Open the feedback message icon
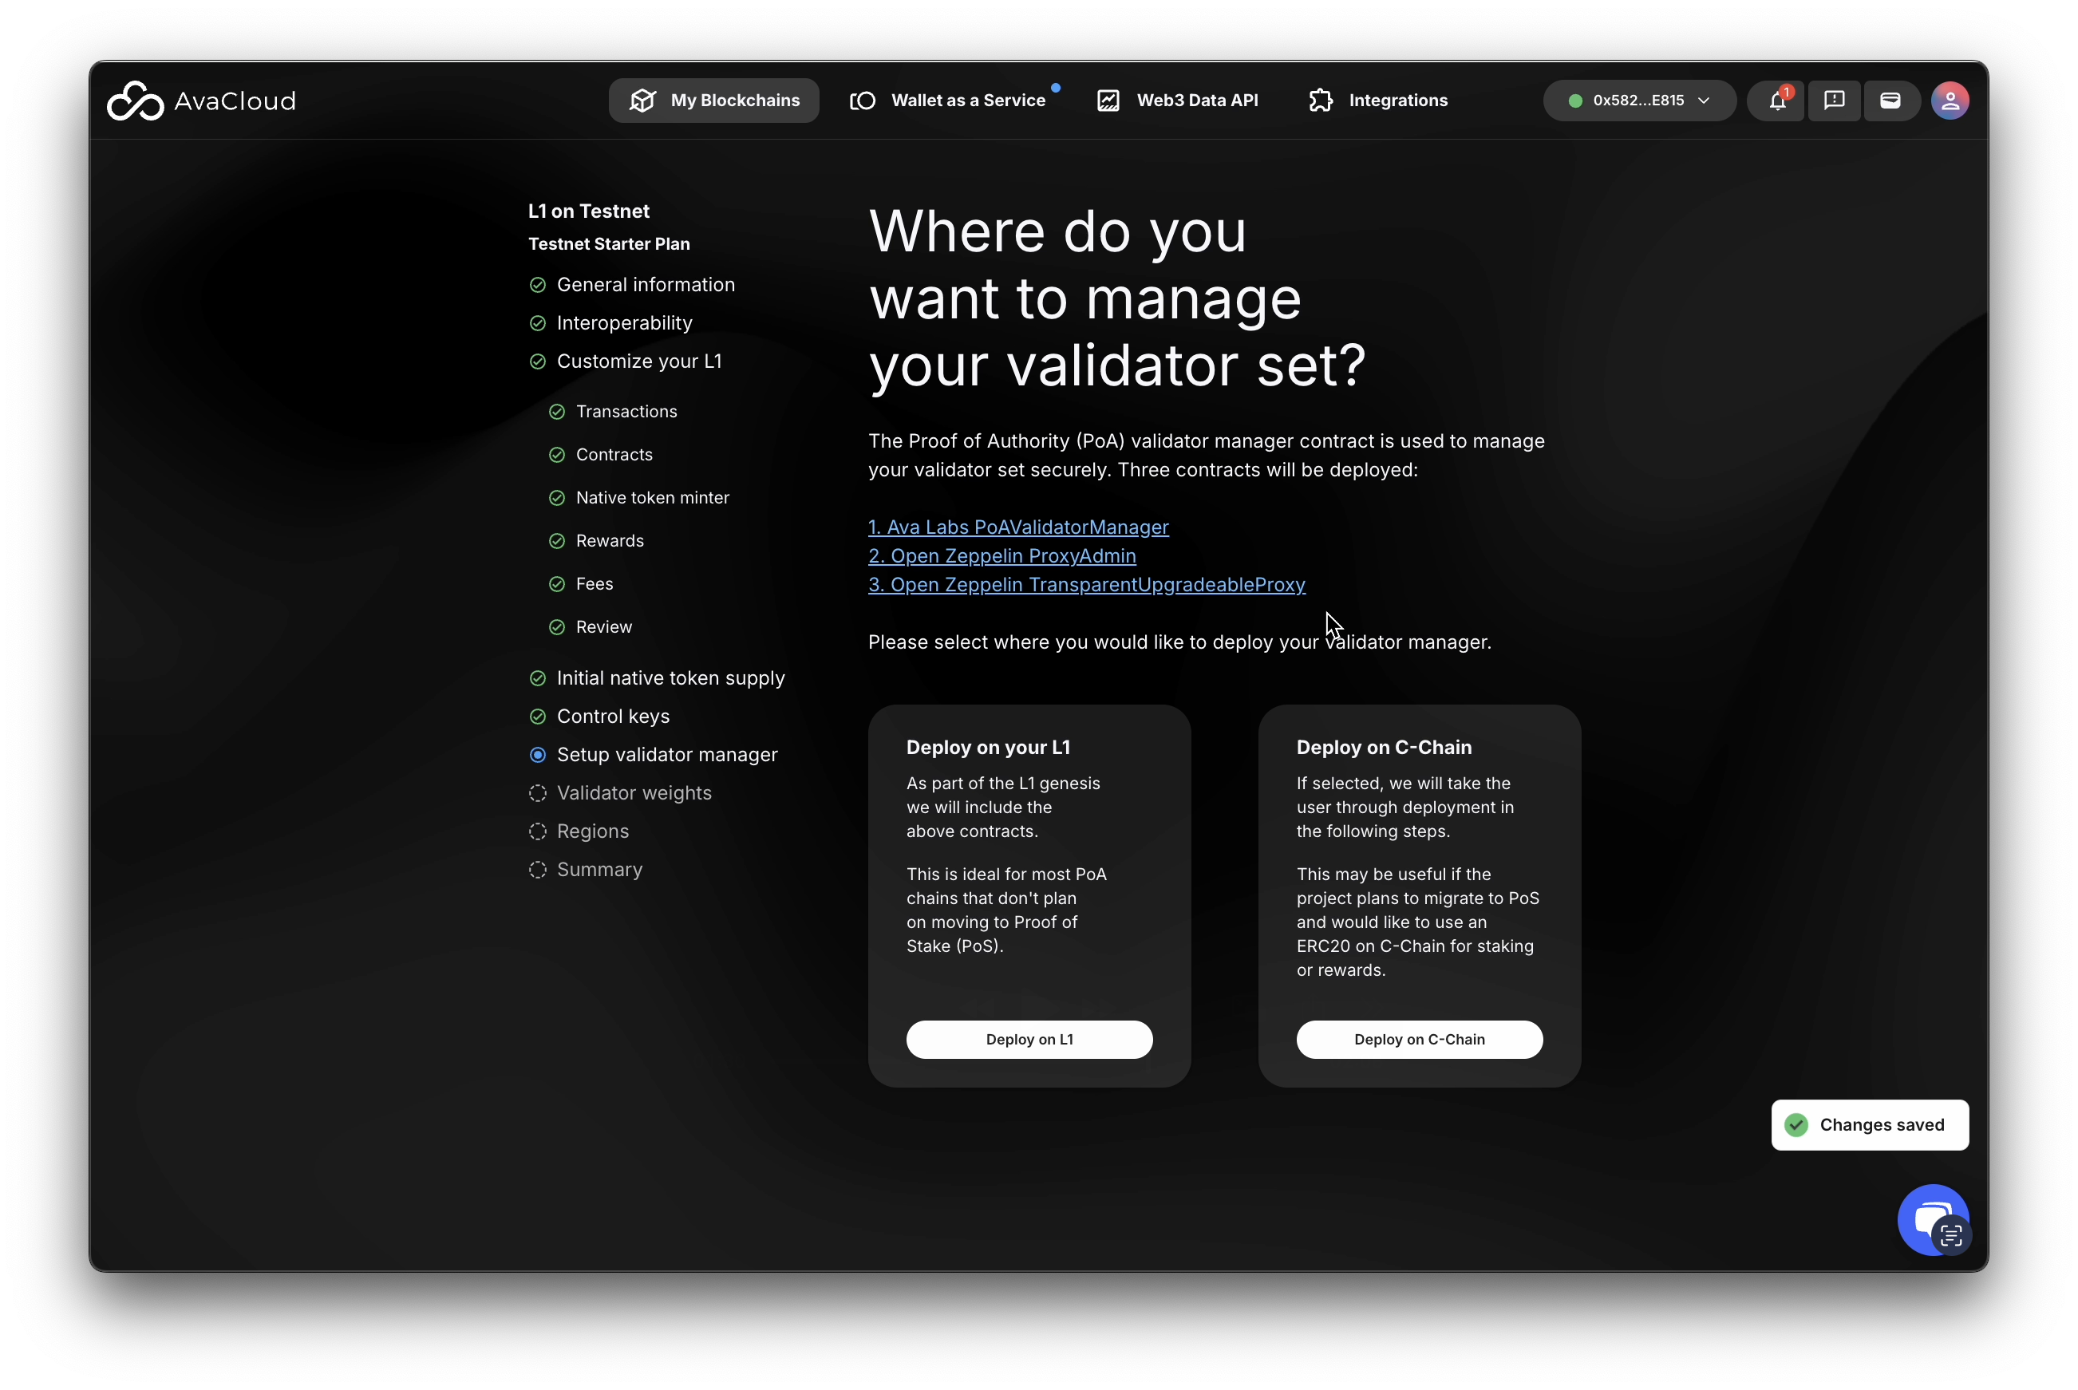The image size is (2078, 1390). click(1833, 101)
